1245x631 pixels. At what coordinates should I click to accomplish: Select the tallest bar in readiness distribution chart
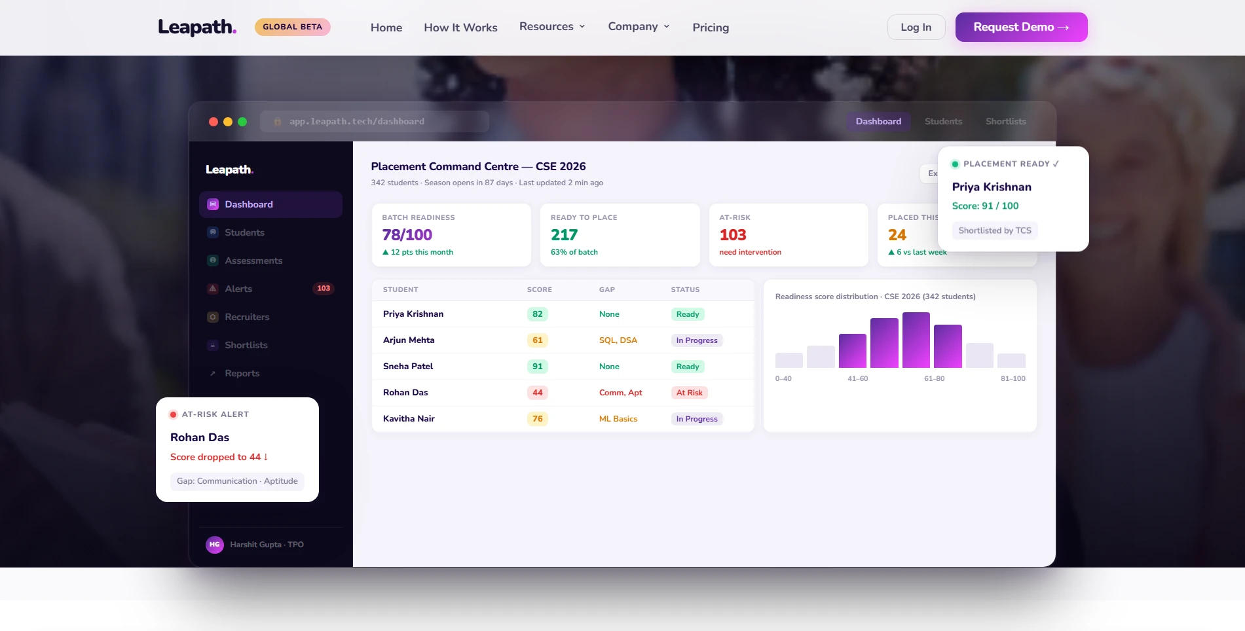[x=916, y=340]
